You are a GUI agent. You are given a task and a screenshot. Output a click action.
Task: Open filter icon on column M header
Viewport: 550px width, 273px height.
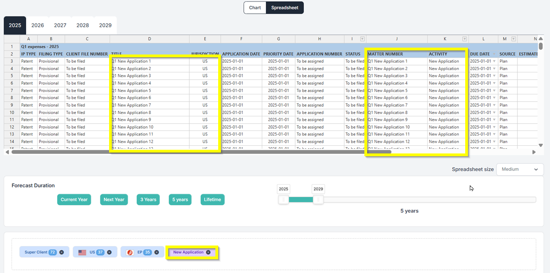click(513, 39)
